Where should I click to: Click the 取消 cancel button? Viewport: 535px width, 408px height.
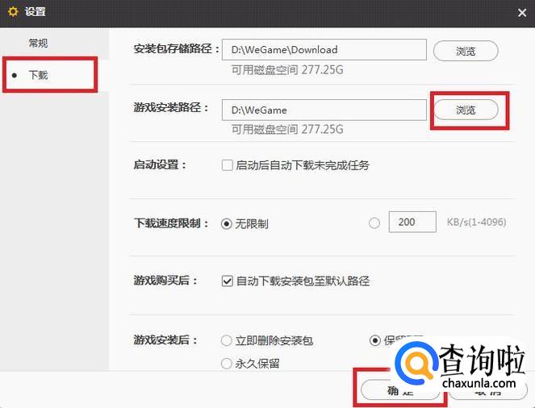[488, 391]
